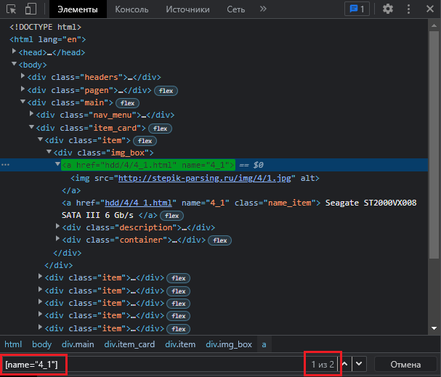Viewport: 441px width, 377px height.
Task: Click the messages badge showing 1
Action: 356,9
